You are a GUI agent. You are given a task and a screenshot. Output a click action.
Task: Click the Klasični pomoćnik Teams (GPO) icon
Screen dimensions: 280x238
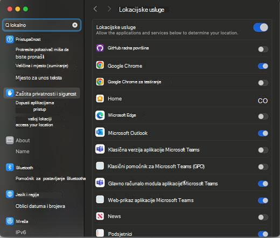(100, 165)
